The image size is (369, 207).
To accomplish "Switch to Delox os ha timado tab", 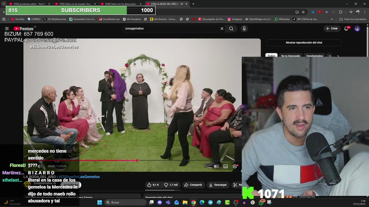I will pyautogui.click(x=76, y=4).
